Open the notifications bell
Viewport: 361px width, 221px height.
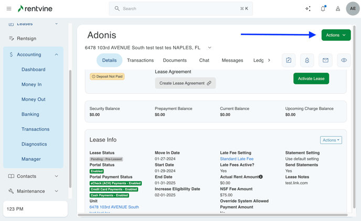(x=323, y=8)
